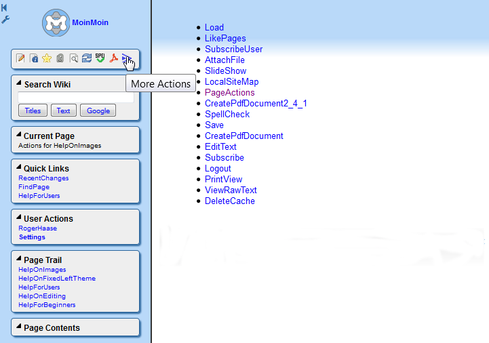Open page info icon in toolbar
The width and height of the screenshot is (489, 343).
pos(34,59)
